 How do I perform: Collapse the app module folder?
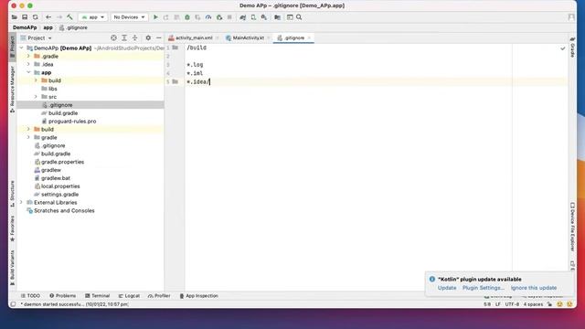(x=28, y=72)
